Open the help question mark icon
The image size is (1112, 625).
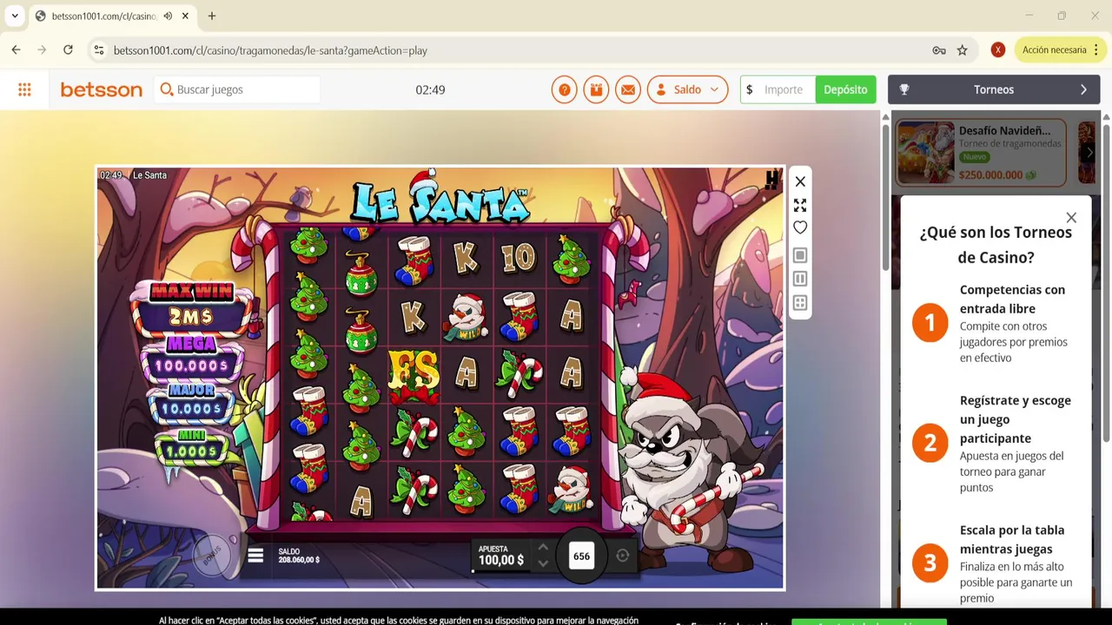coord(564,89)
